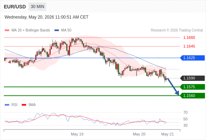Click the RSI 30 level label
Image resolution: width=206 pixels, height=140 pixels.
tap(185, 125)
